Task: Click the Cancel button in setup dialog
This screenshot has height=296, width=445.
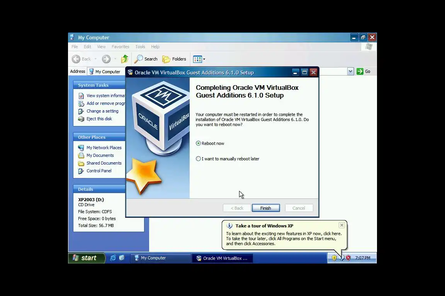Action: point(299,208)
